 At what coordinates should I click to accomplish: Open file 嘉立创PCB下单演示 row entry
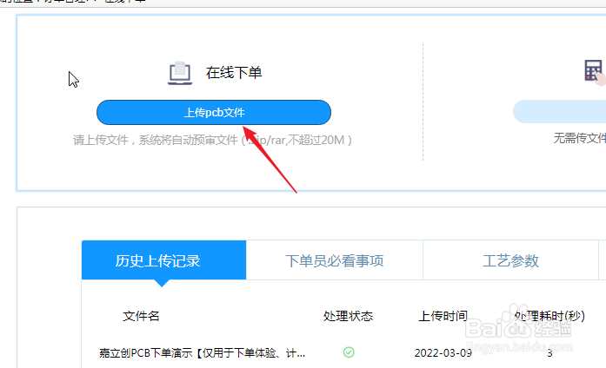pos(202,352)
